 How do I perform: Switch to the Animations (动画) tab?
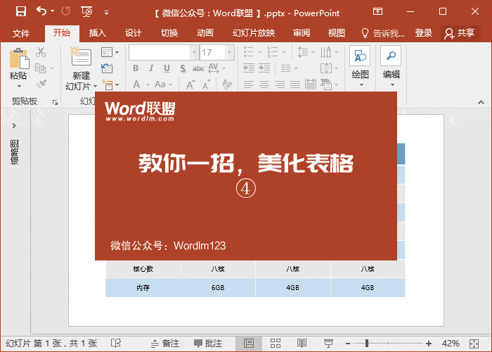205,33
